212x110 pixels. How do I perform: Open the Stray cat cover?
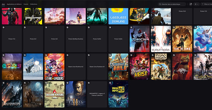(182, 67)
